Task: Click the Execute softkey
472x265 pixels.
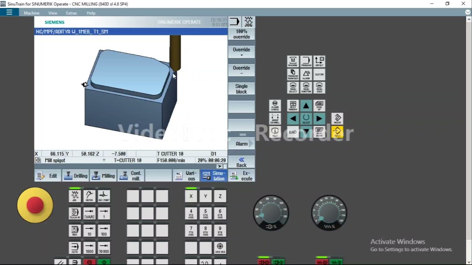Action: pos(242,176)
